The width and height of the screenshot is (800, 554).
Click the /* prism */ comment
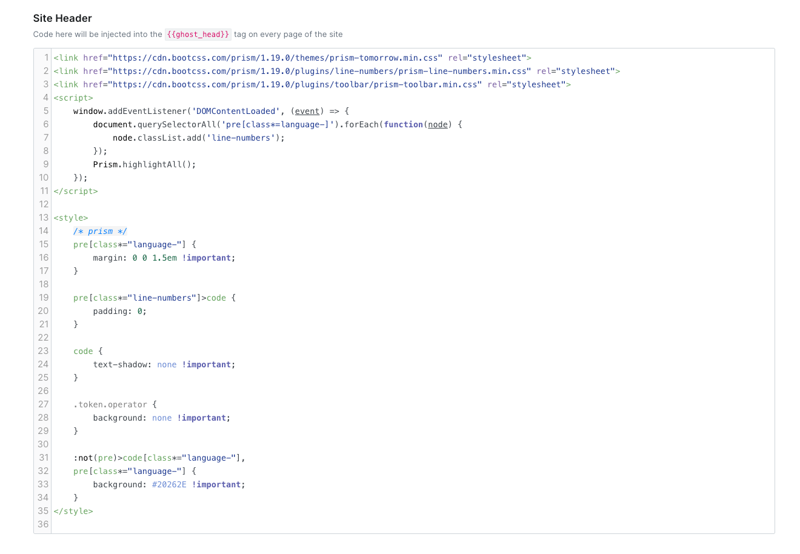100,232
